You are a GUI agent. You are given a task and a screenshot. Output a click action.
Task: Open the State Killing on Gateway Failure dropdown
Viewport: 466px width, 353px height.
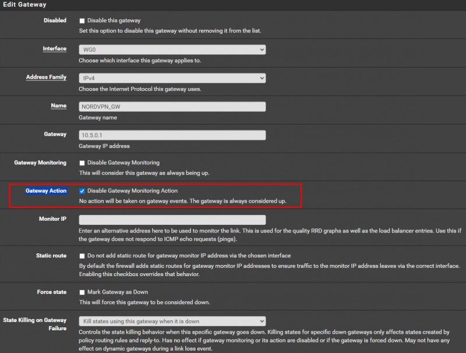[x=172, y=321]
